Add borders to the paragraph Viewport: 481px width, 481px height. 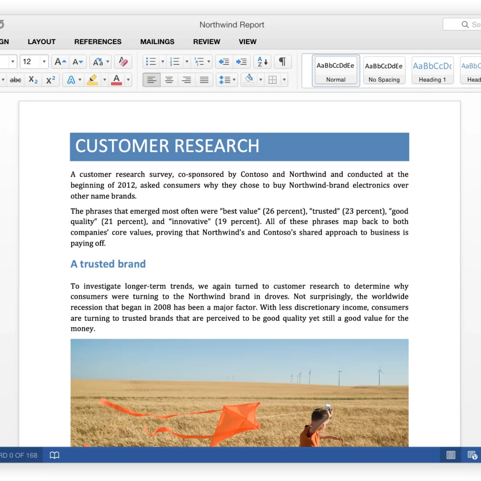coord(273,80)
